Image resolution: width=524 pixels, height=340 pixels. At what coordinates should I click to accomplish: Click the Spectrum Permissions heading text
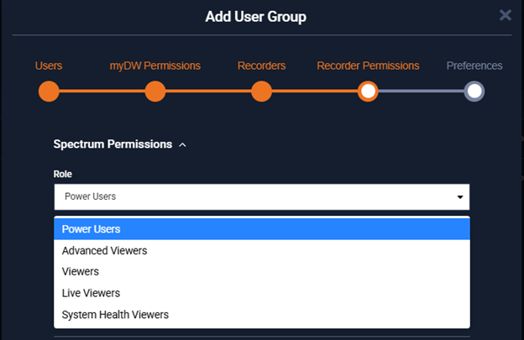113,144
